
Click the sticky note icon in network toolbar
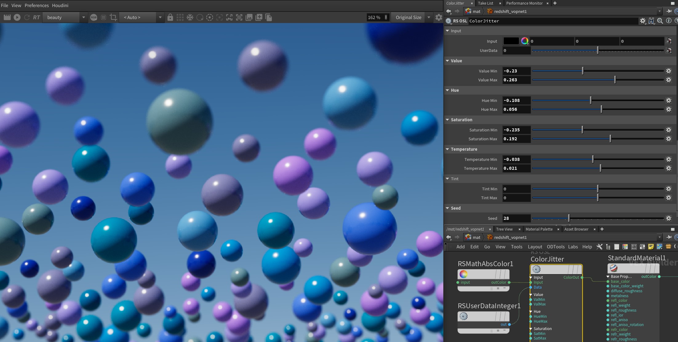pyautogui.click(x=651, y=247)
